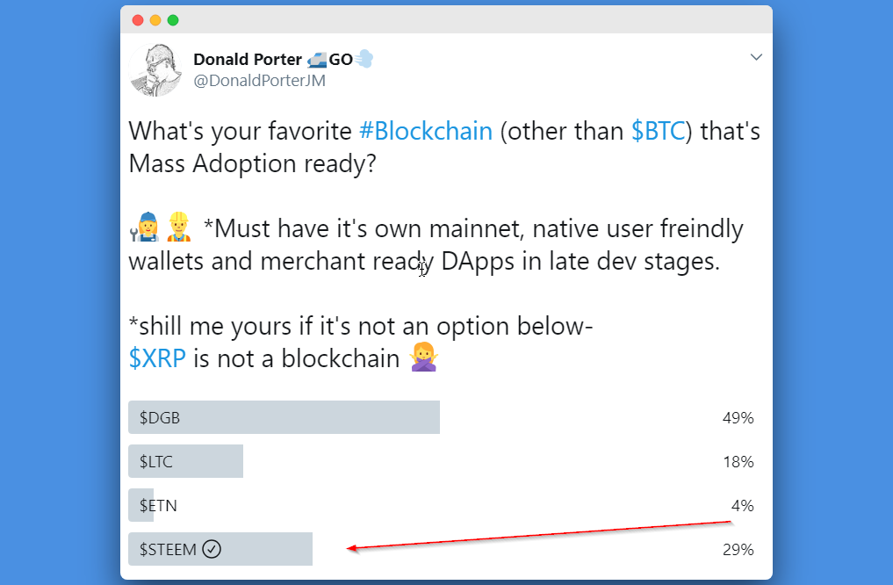Click the green maximize window button
The image size is (893, 585).
click(x=173, y=20)
